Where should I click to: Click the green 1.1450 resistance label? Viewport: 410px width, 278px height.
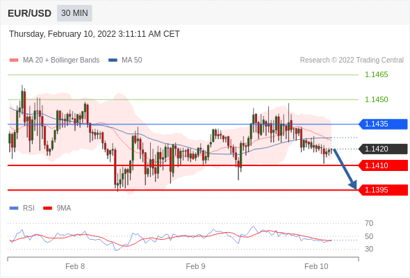point(377,99)
